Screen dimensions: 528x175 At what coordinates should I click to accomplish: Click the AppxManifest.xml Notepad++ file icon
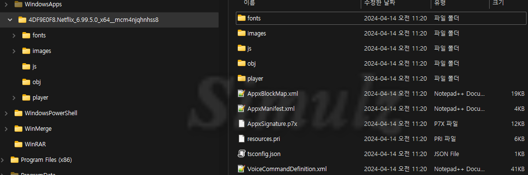point(241,108)
